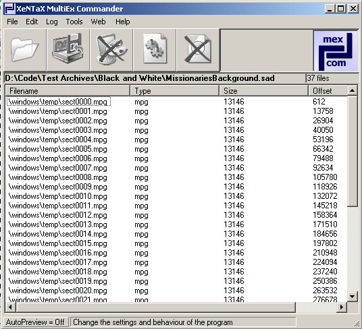
Task: Click the 13146 size cell of sect0010.mpg
Action: 234,196
